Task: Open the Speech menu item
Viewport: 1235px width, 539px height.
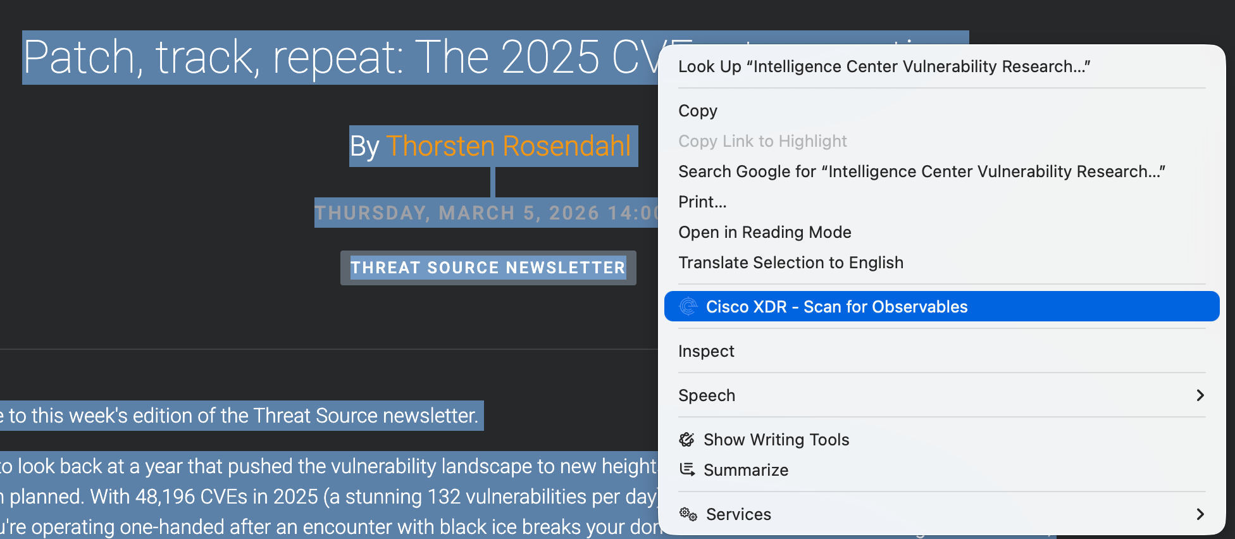Action: [707, 395]
